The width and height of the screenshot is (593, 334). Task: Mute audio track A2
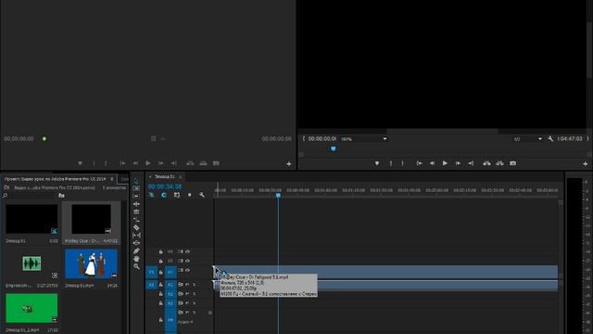187,294
